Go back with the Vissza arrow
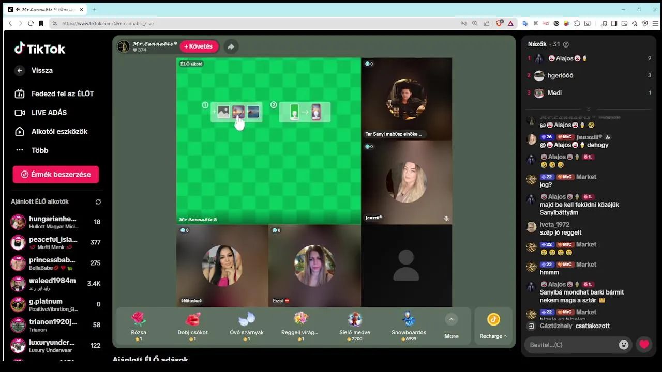Image resolution: width=662 pixels, height=372 pixels. [20, 71]
